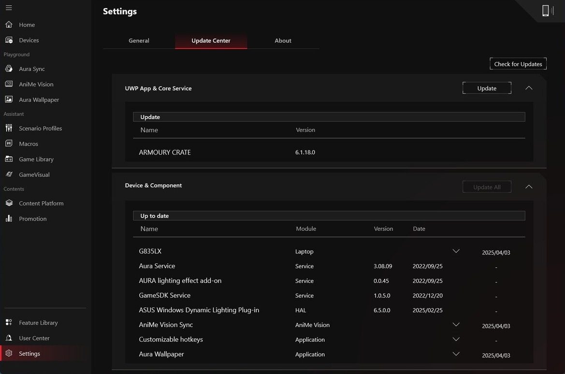Click GameSDK Service row name
Viewport: 565px width, 374px height.
pyautogui.click(x=165, y=295)
